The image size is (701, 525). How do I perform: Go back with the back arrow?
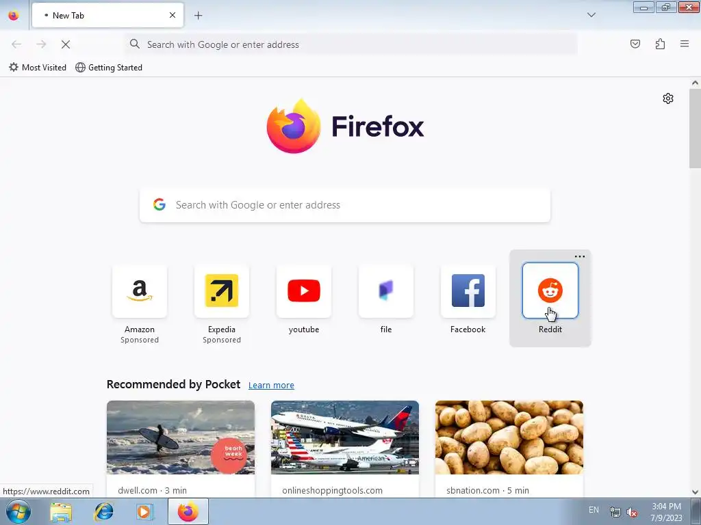click(16, 44)
